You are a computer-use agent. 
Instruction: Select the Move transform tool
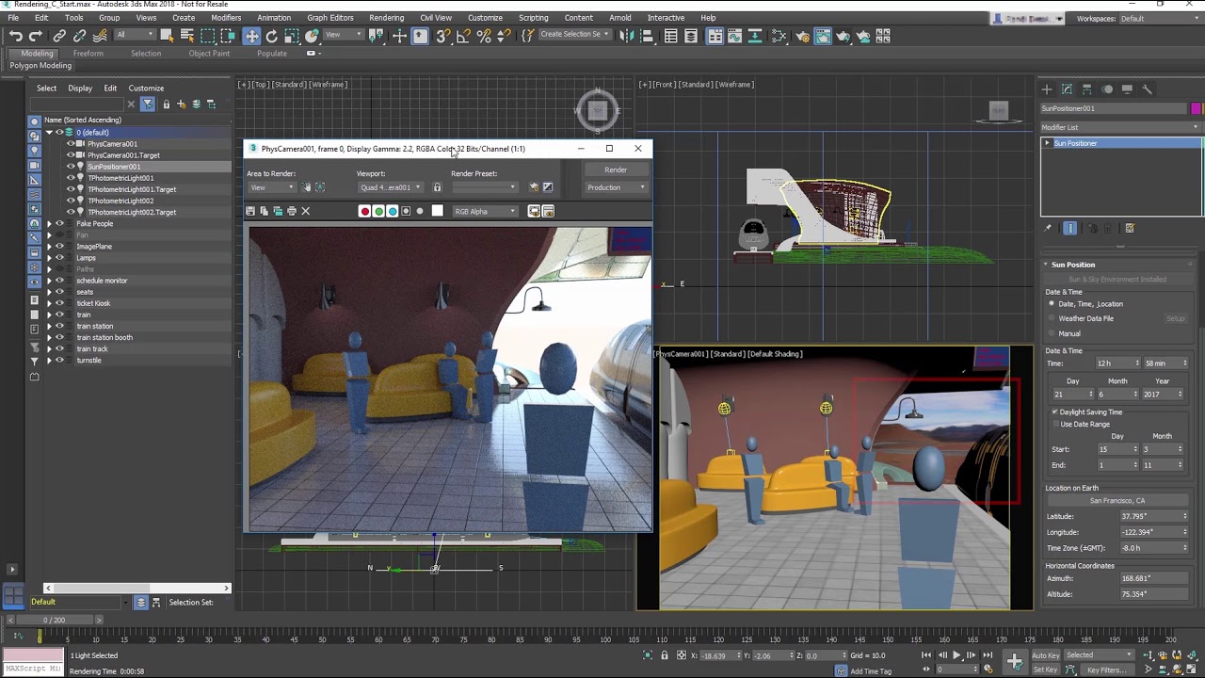(251, 36)
